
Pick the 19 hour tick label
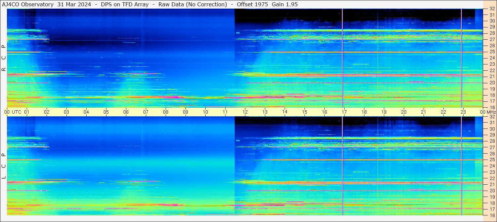(x=384, y=112)
